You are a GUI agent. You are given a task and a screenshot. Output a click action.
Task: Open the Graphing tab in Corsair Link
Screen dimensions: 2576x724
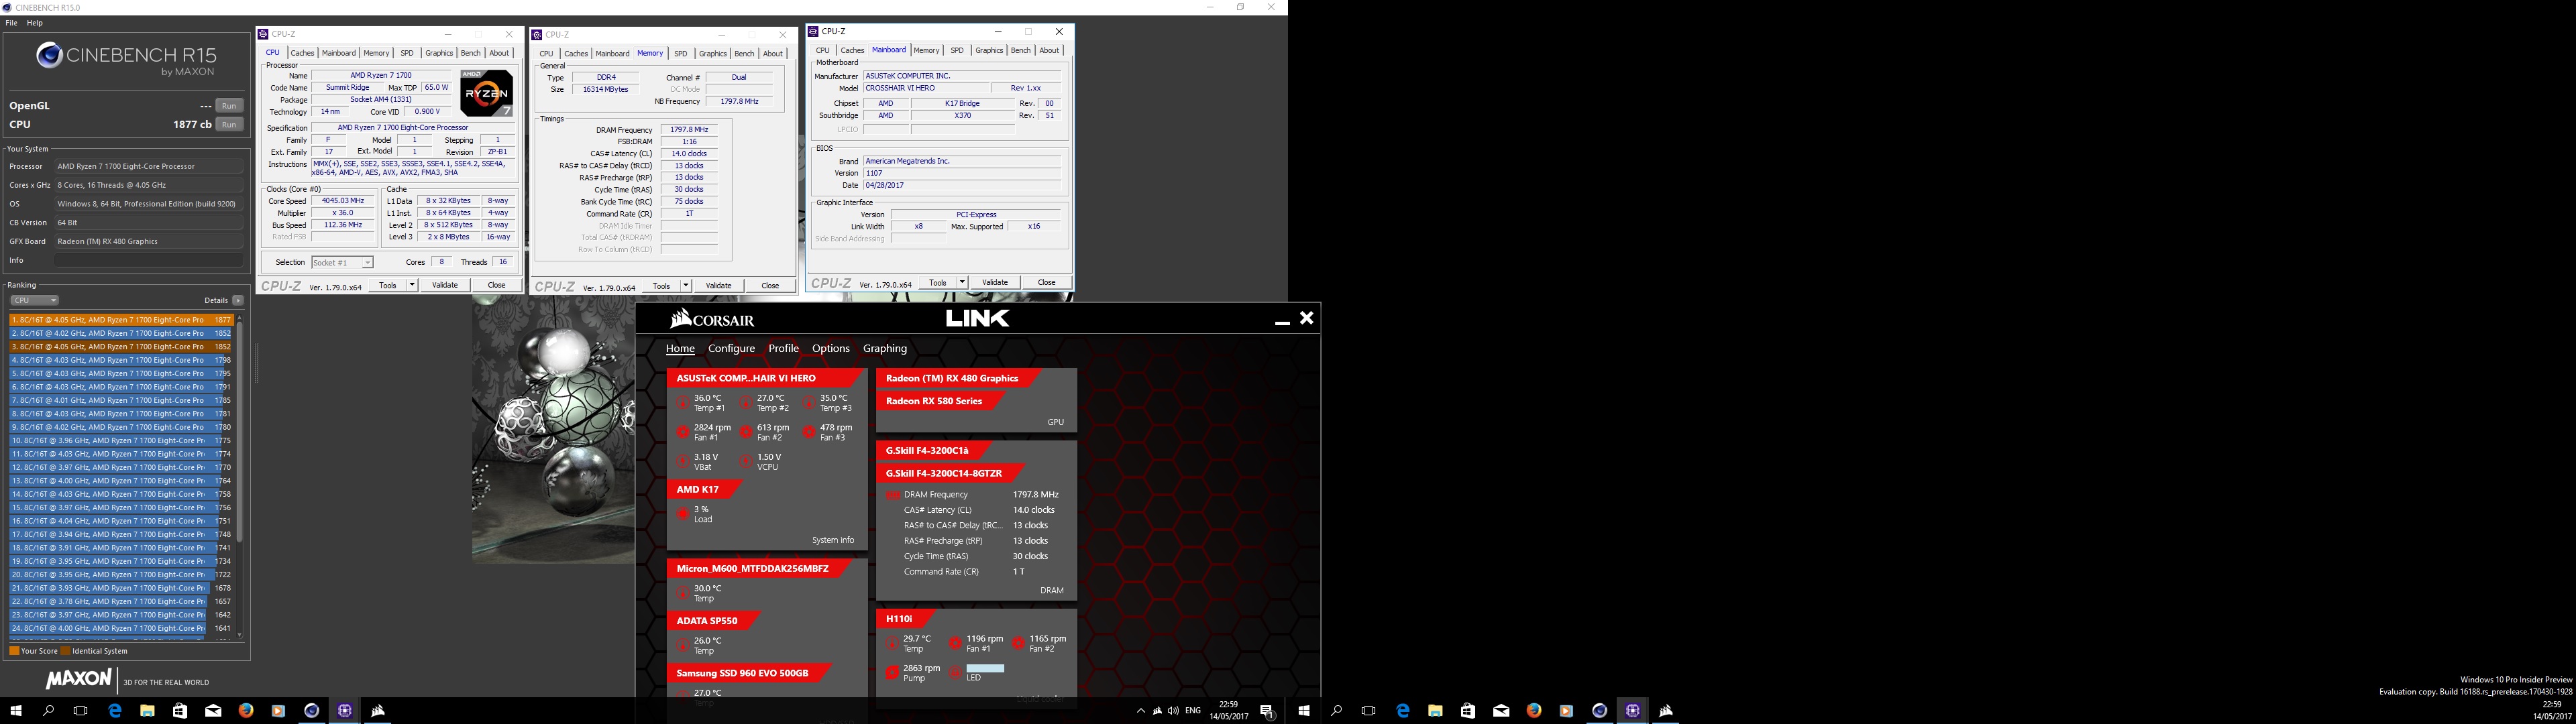click(885, 349)
